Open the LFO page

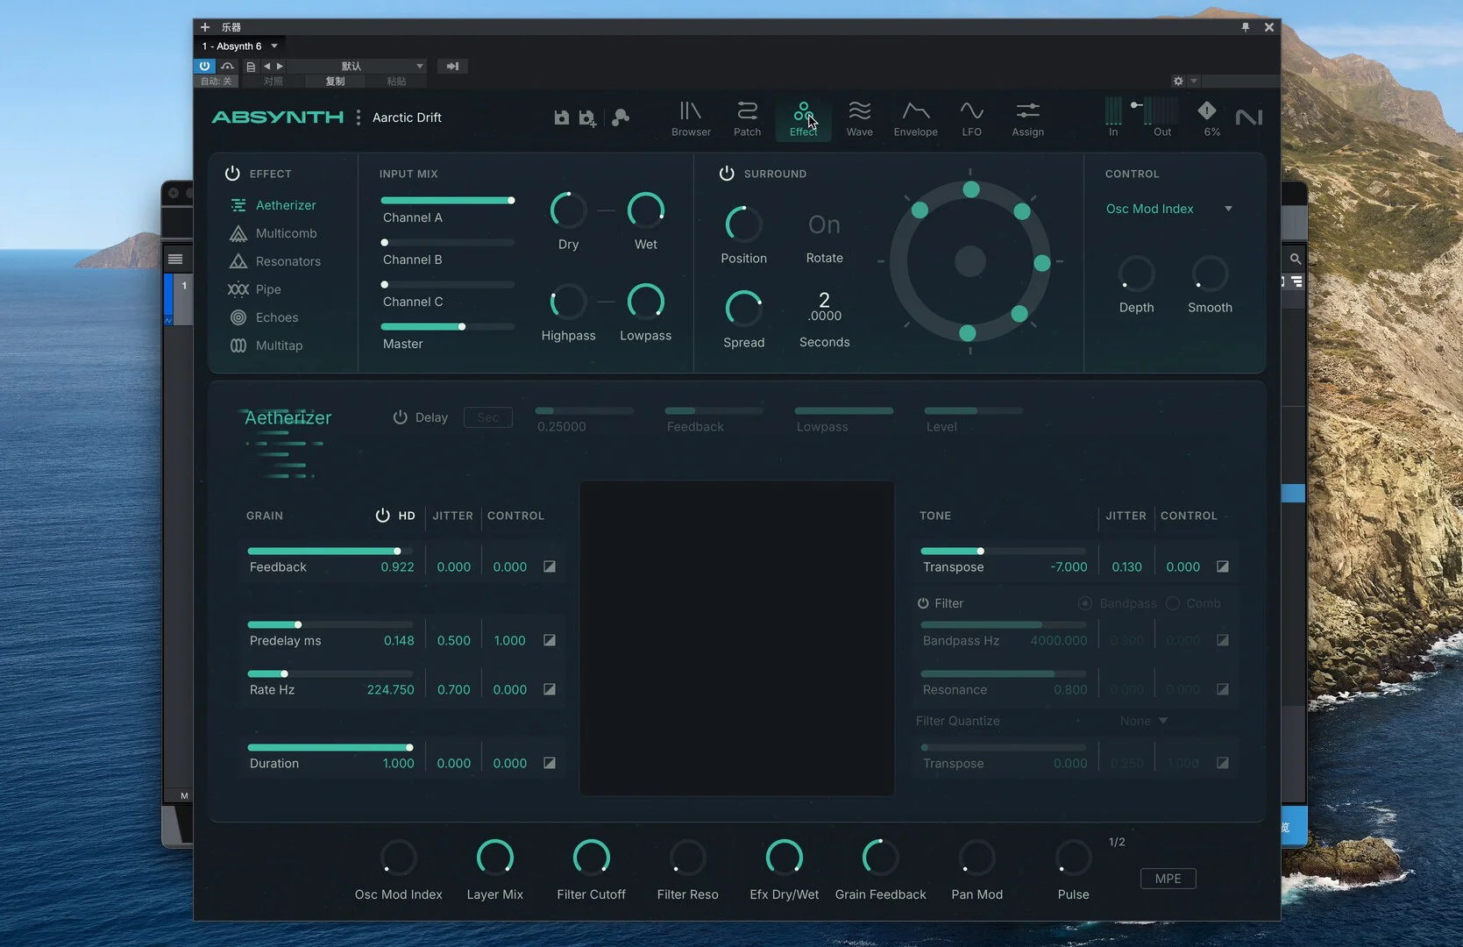tap(971, 118)
